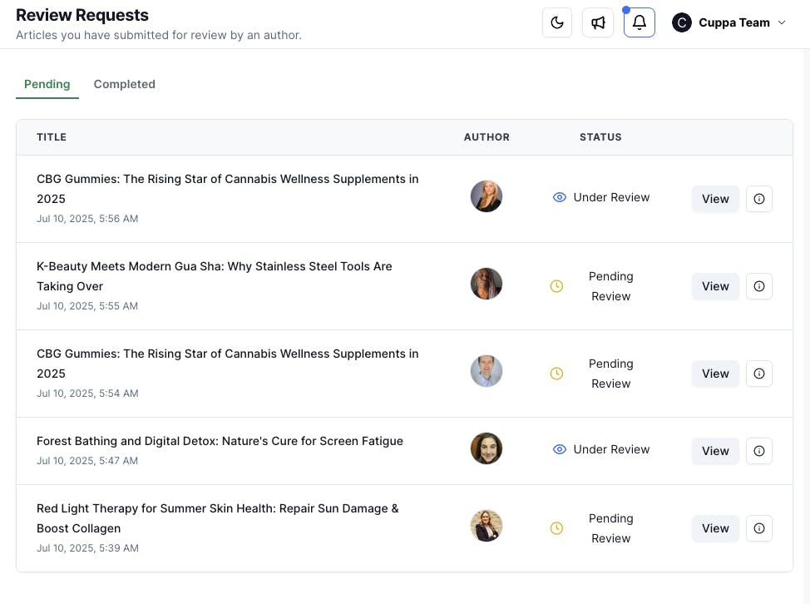This screenshot has height=604, width=810.
Task: Click author avatar on Forest Bathing row
Action: coord(486,448)
